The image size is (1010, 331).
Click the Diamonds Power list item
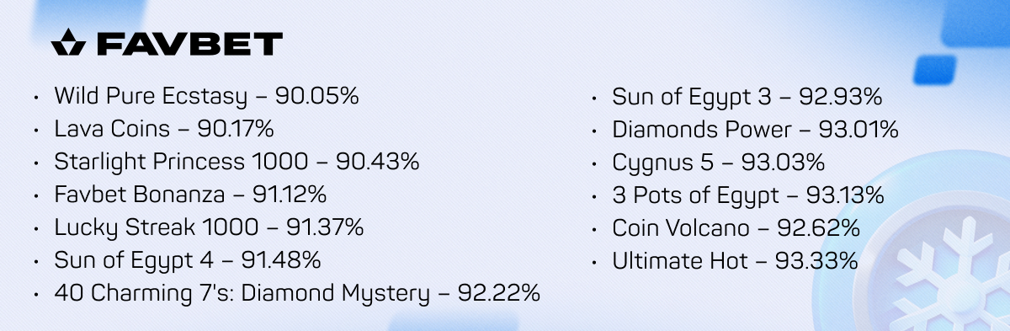755,131
